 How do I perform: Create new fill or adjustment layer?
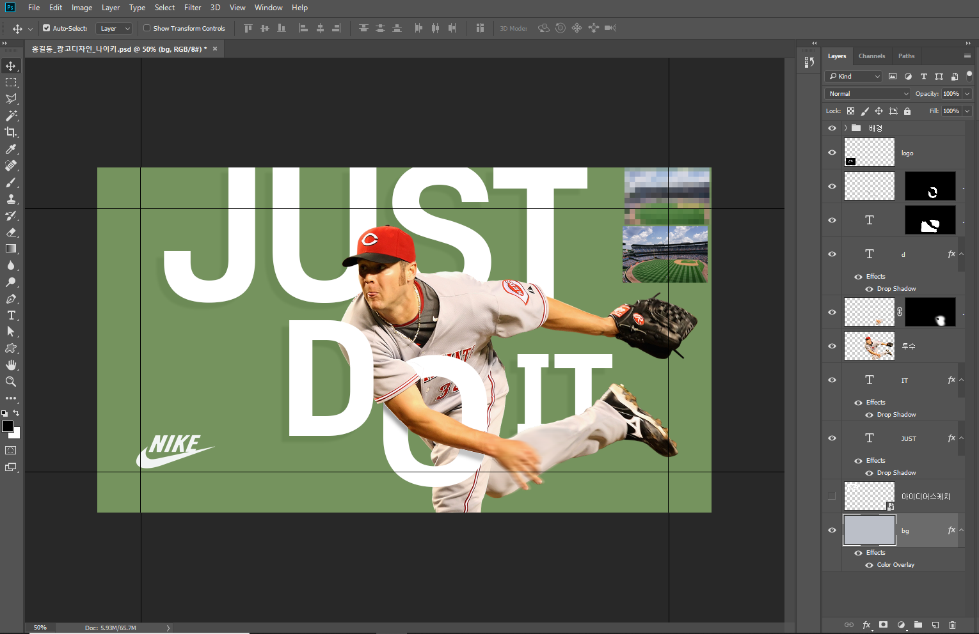901,624
